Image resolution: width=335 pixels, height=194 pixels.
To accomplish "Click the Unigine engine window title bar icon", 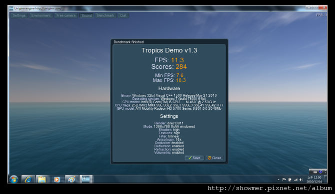I will [11, 8].
